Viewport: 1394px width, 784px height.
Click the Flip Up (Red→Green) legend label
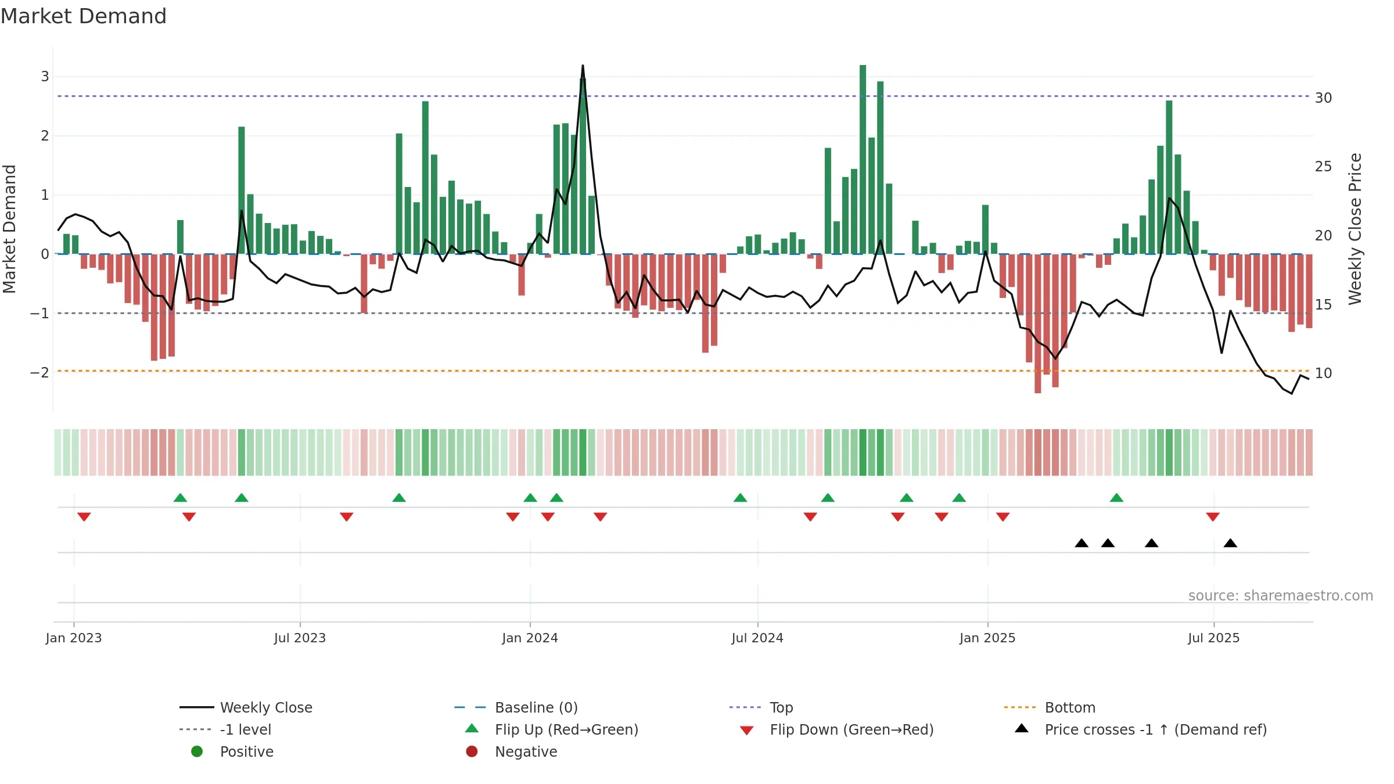click(x=566, y=729)
